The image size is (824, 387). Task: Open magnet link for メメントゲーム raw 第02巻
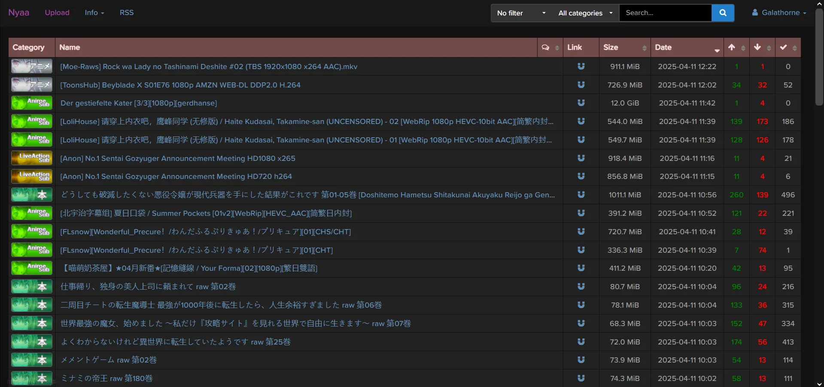coord(581,360)
